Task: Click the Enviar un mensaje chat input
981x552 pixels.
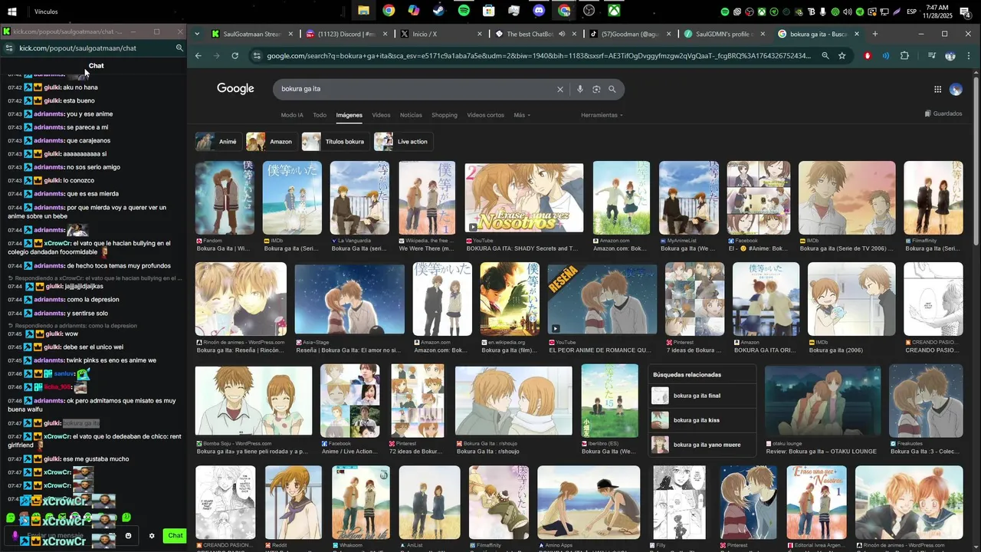Action: [x=73, y=536]
